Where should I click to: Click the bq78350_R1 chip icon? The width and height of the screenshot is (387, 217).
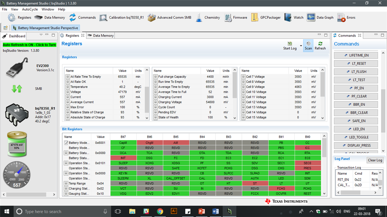17,114
